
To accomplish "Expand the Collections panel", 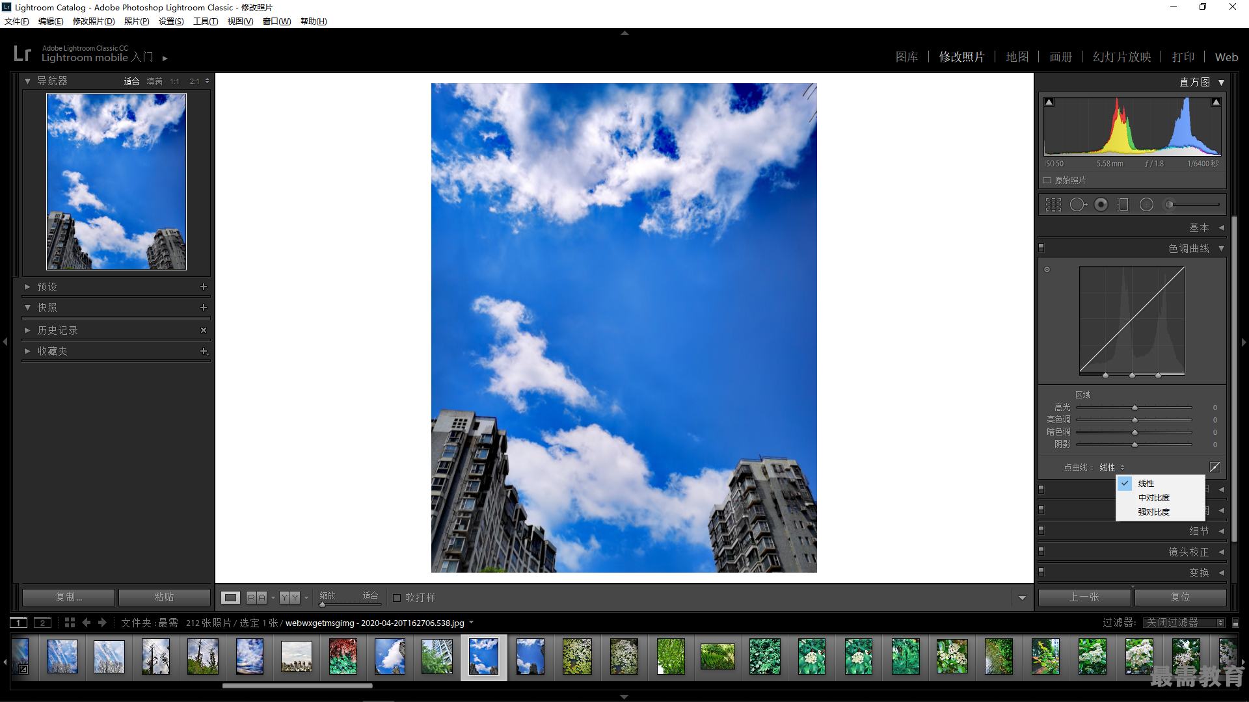I will pyautogui.click(x=27, y=351).
